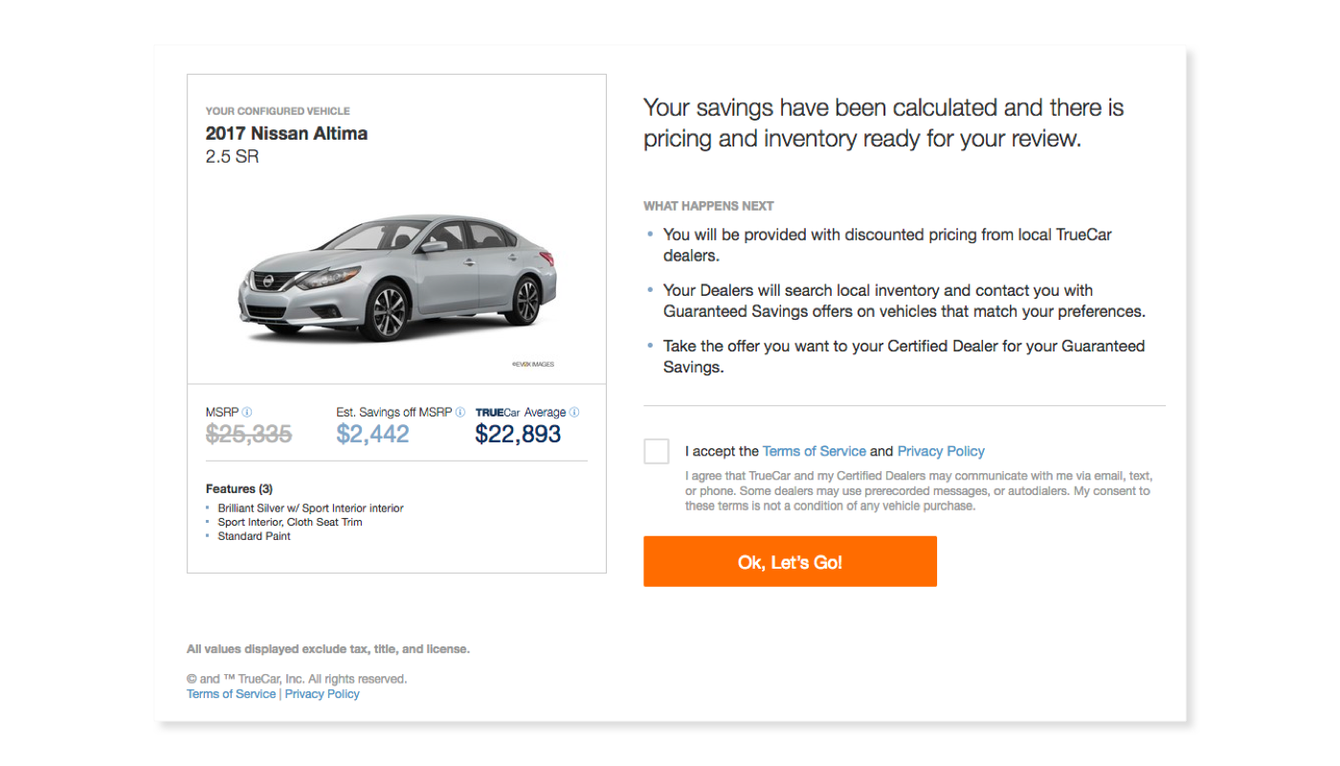The width and height of the screenshot is (1340, 766).
Task: Open Privacy Policy link beside the checkbox
Action: coord(941,451)
